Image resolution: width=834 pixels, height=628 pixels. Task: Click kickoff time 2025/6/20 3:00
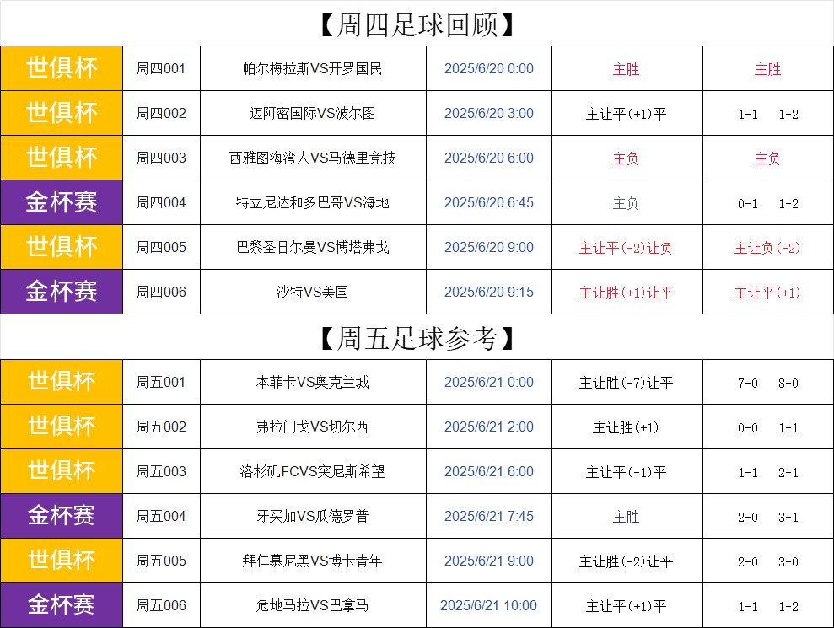[489, 113]
